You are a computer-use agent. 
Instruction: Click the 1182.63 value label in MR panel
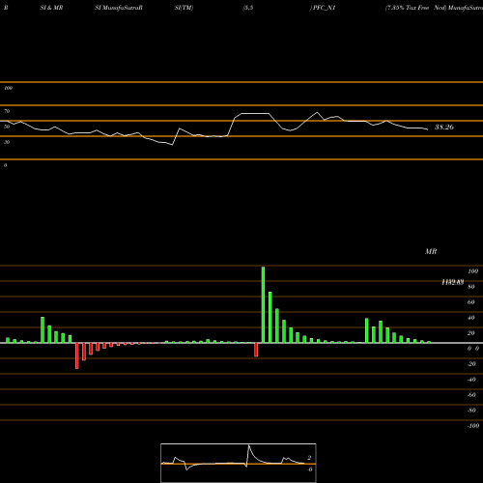pos(453,282)
